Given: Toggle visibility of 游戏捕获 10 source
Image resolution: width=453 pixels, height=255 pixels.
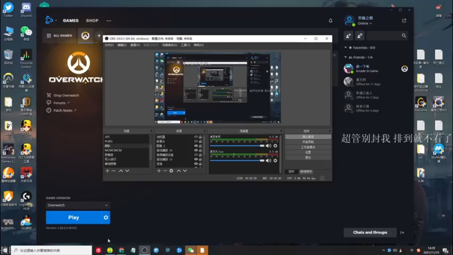Looking at the screenshot, I should (196, 150).
